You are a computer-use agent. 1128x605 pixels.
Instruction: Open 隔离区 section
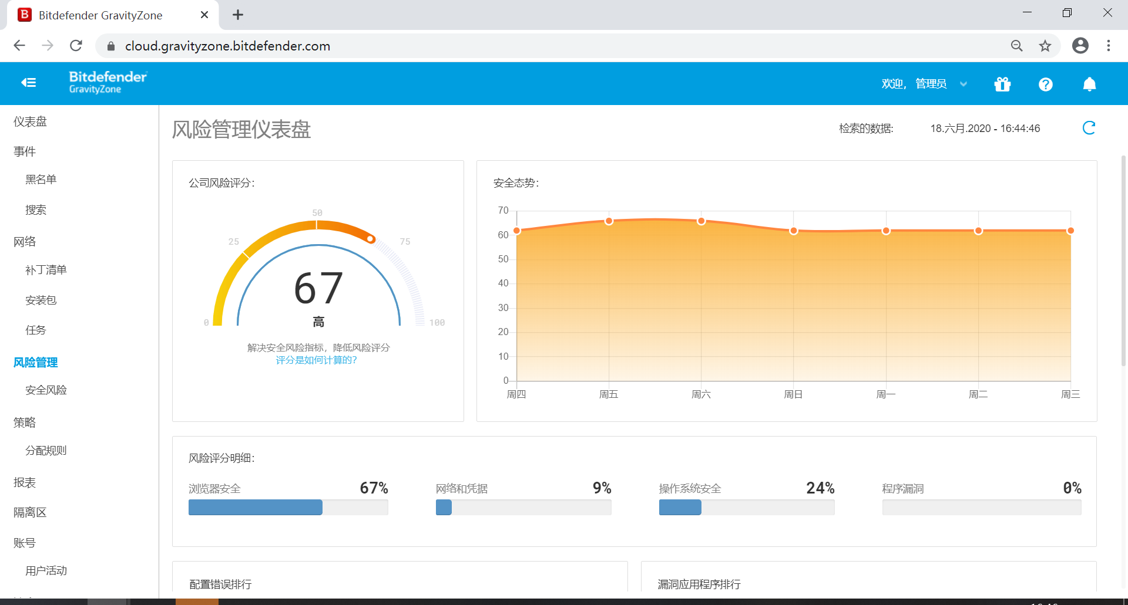tap(31, 512)
